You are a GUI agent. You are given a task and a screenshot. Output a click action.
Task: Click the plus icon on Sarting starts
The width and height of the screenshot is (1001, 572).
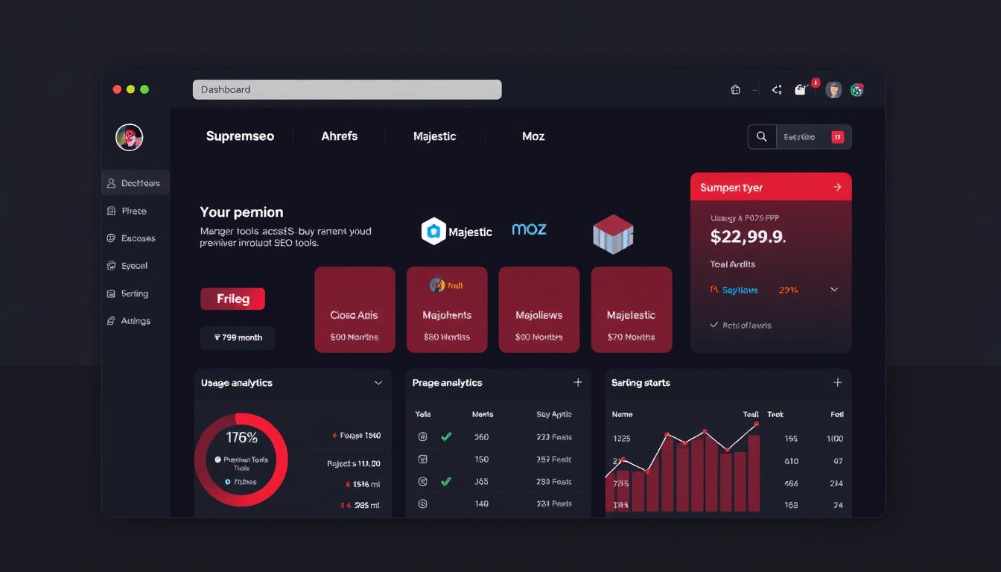click(x=837, y=382)
